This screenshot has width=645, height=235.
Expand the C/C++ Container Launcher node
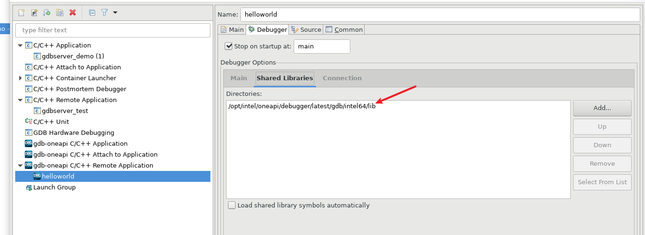pos(20,78)
